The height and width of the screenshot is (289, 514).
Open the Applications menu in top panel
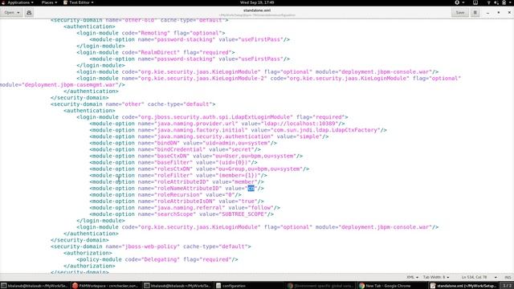coord(18,2)
